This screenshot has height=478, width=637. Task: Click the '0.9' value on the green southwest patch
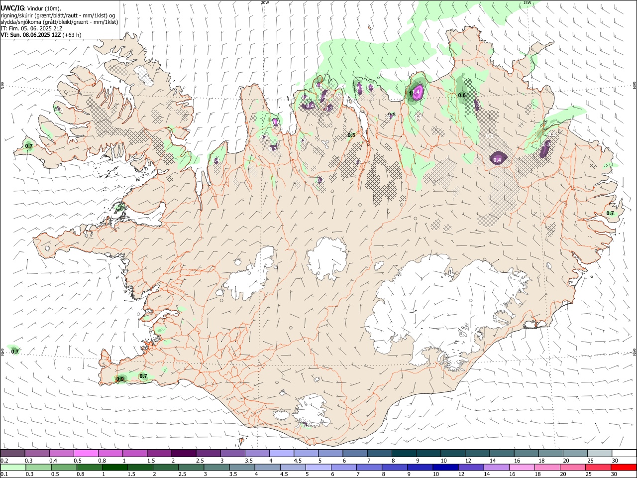point(120,379)
